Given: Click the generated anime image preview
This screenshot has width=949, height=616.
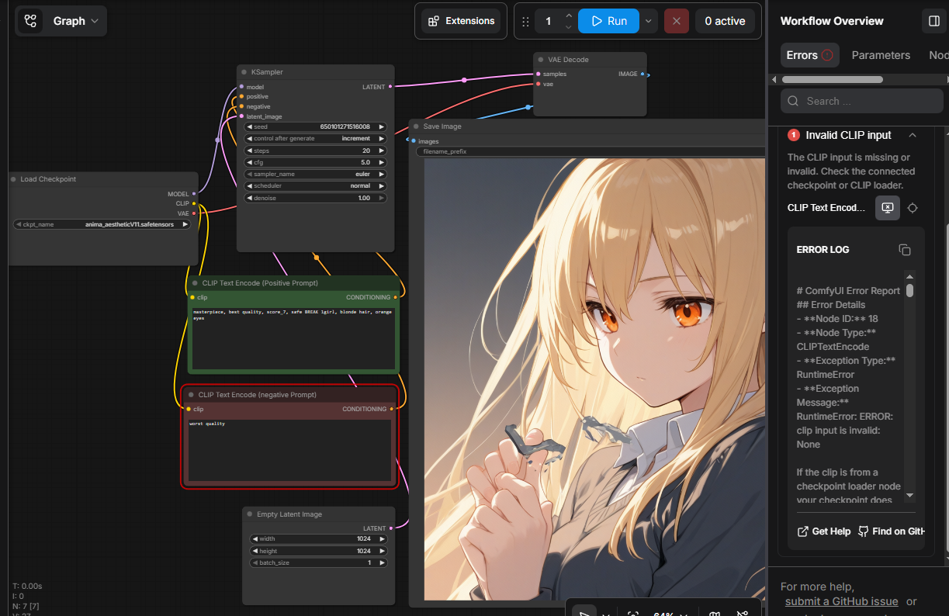Looking at the screenshot, I should tap(594, 379).
